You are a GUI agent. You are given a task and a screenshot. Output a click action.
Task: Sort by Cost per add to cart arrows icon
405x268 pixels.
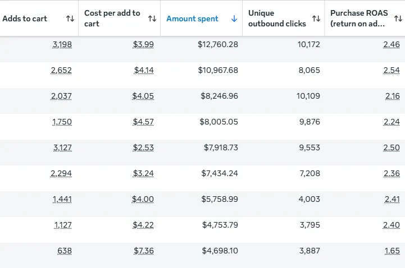coord(152,19)
